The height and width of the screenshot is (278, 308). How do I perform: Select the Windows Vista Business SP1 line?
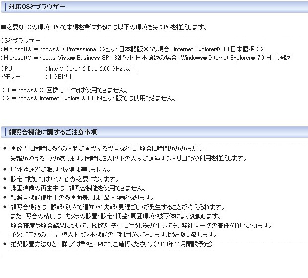tap(146, 58)
